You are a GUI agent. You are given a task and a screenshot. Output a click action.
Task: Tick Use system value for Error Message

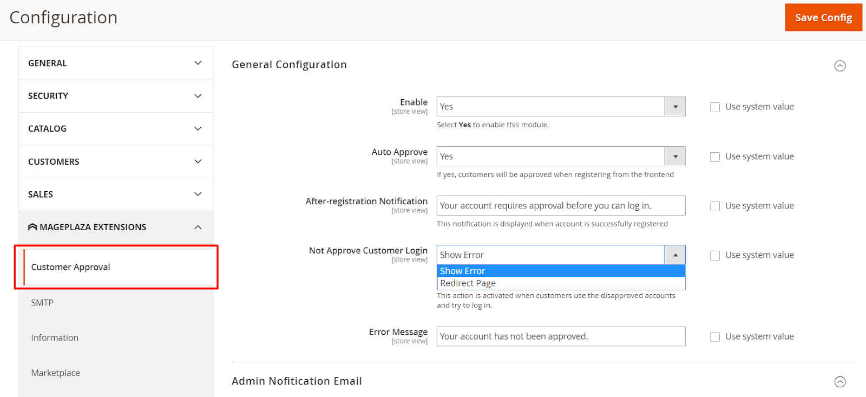715,337
